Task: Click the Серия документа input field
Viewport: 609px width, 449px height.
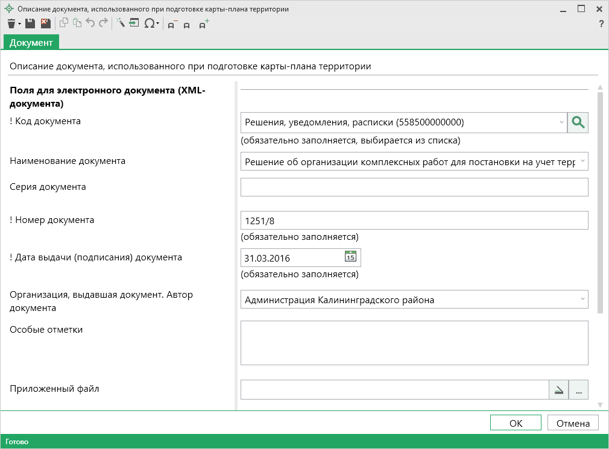Action: 414,187
